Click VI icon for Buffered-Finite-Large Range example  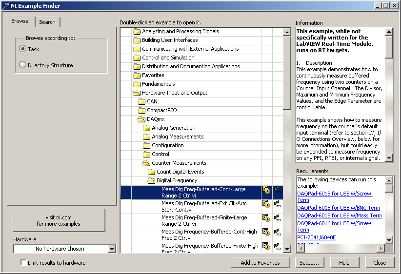(266, 218)
